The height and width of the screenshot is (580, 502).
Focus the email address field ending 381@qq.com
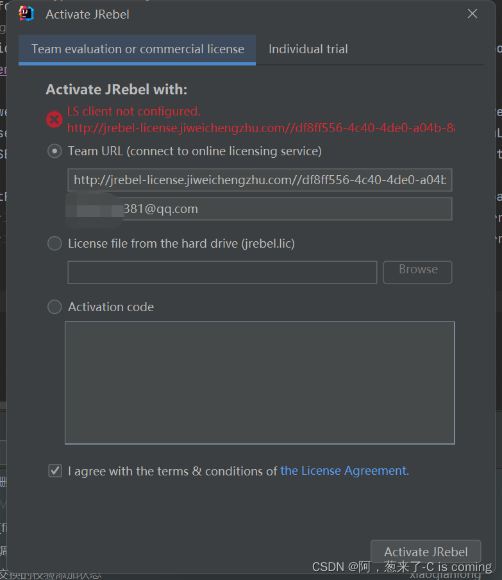260,209
